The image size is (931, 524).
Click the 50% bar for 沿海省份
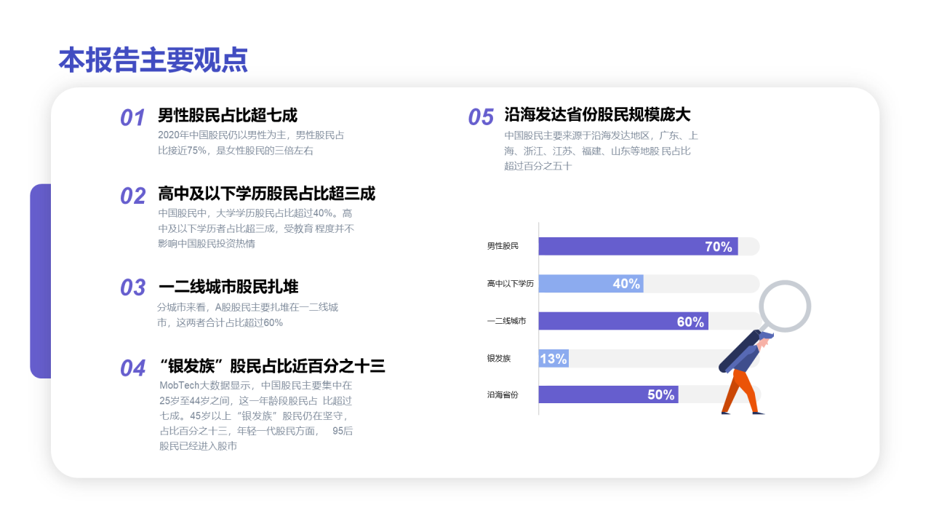[x=608, y=394]
